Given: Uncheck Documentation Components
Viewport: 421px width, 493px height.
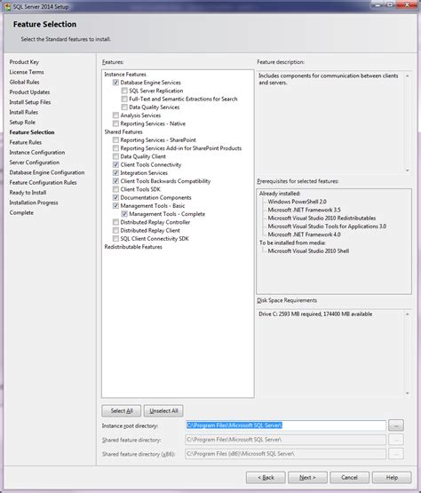Looking at the screenshot, I should click(115, 197).
